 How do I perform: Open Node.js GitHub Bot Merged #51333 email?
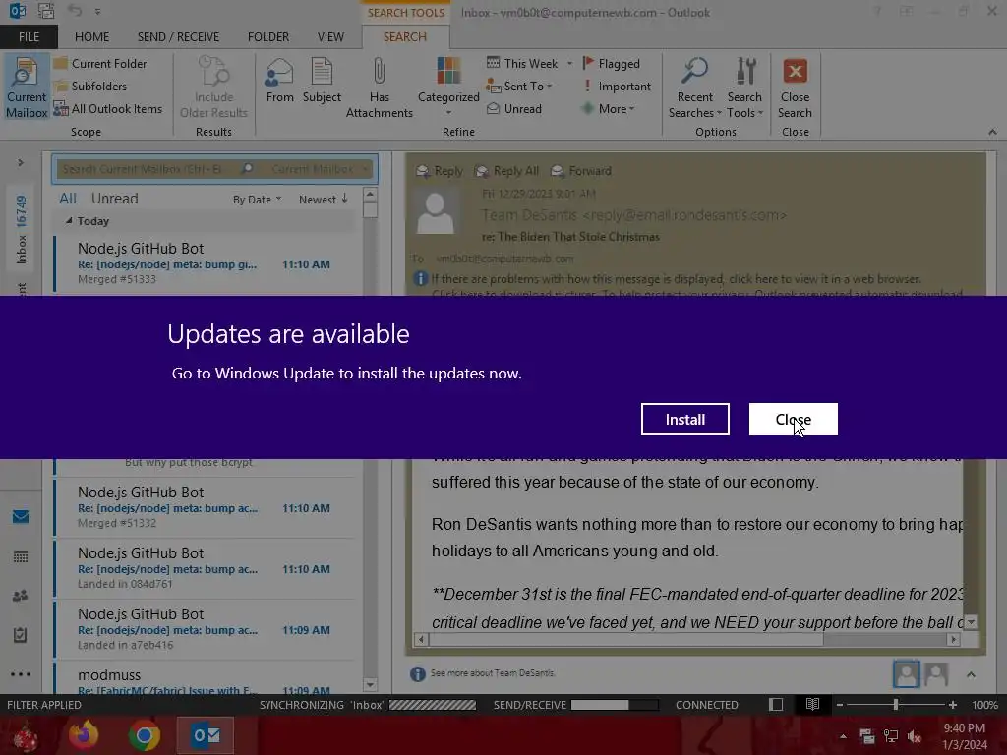click(205, 263)
